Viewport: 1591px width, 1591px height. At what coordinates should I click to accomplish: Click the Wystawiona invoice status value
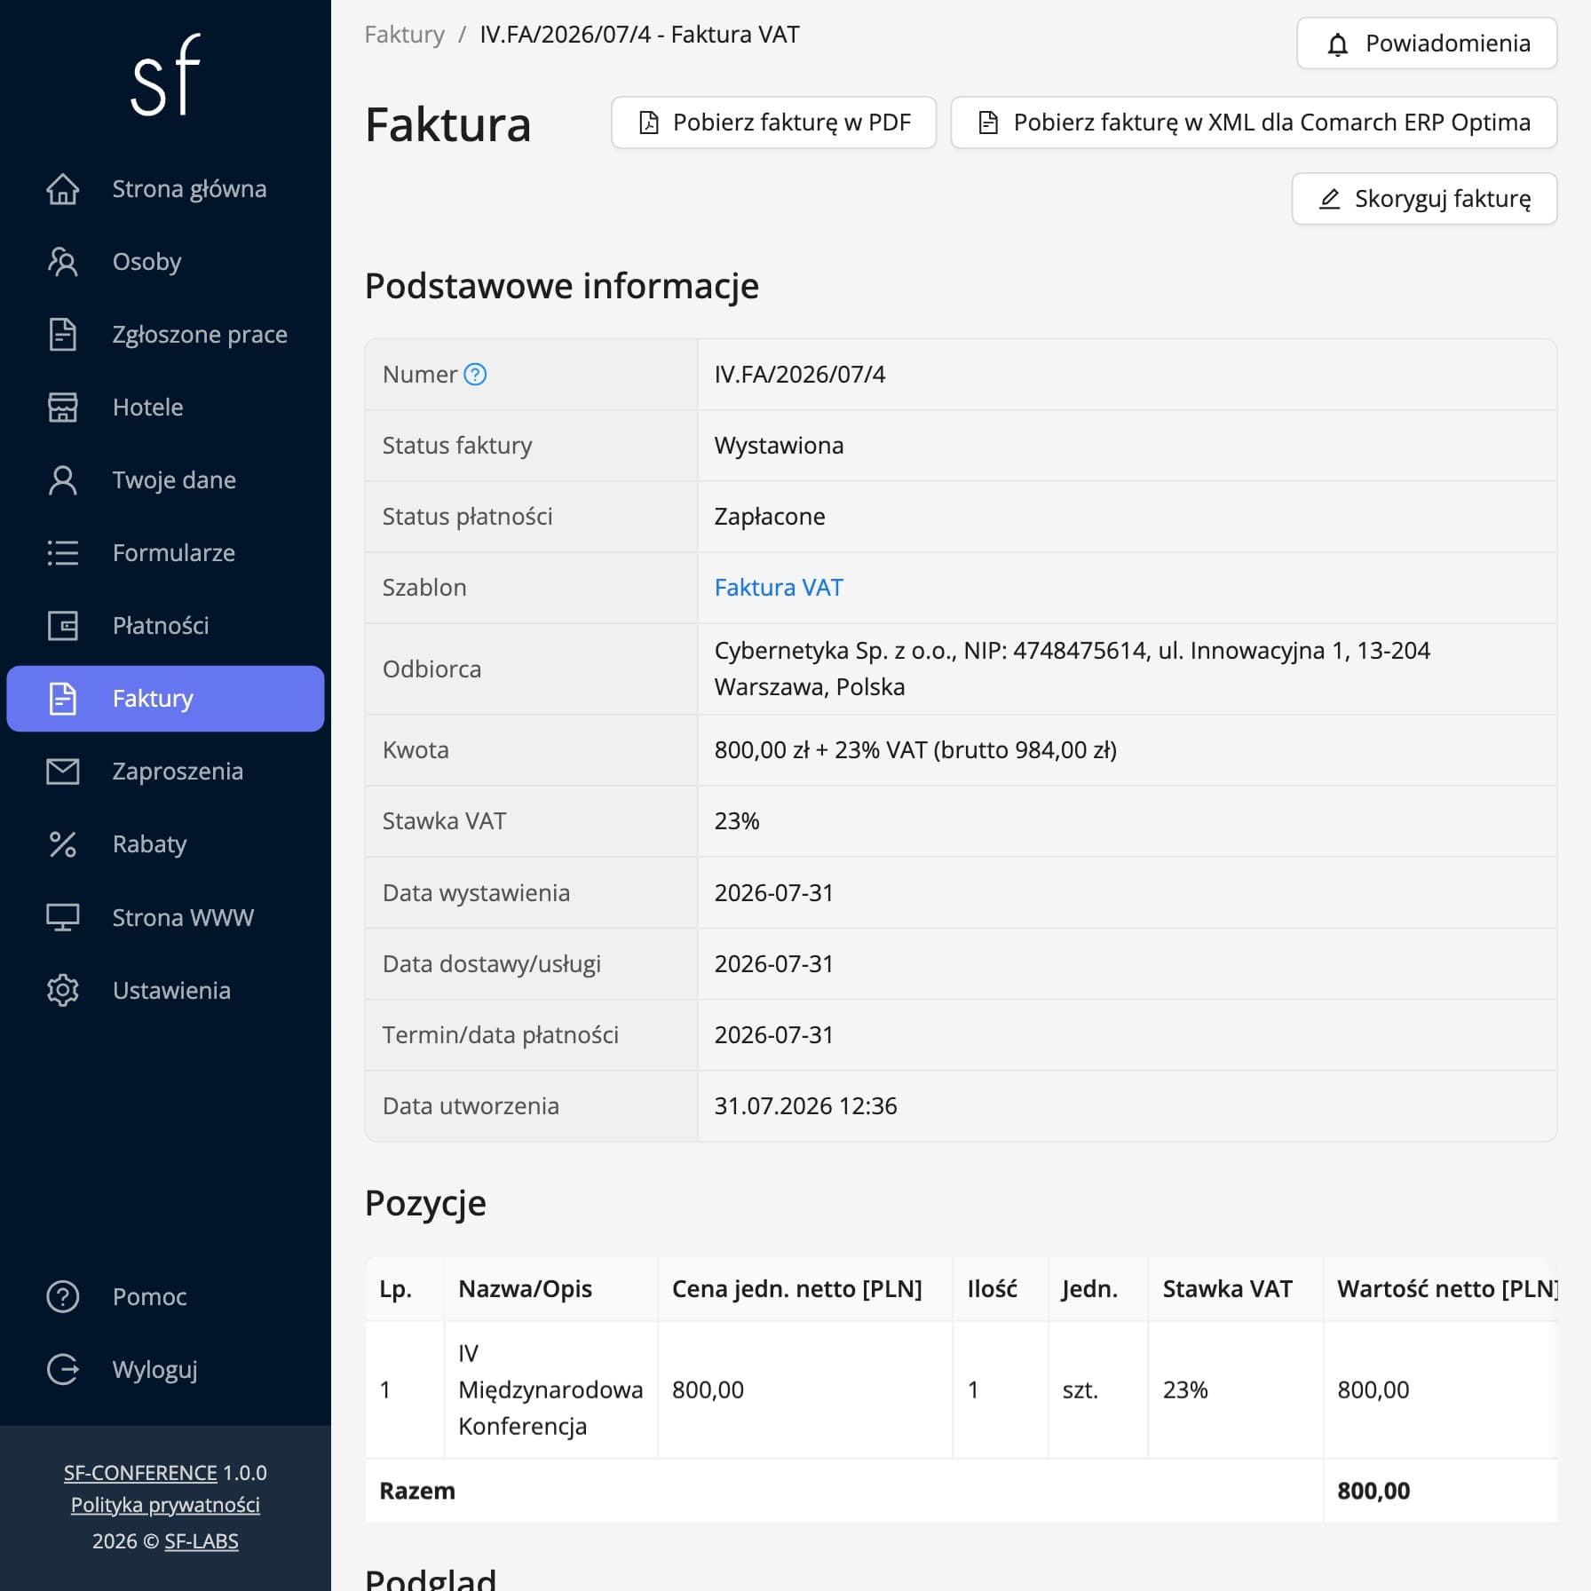(x=779, y=446)
